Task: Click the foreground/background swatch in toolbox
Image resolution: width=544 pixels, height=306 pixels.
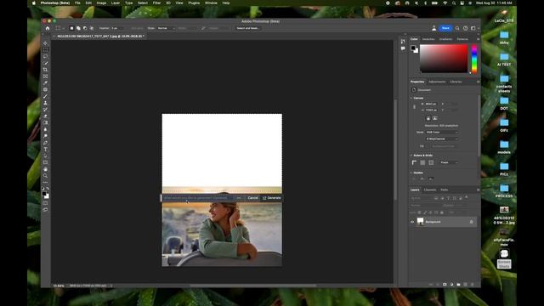Action: pyautogui.click(x=45, y=195)
